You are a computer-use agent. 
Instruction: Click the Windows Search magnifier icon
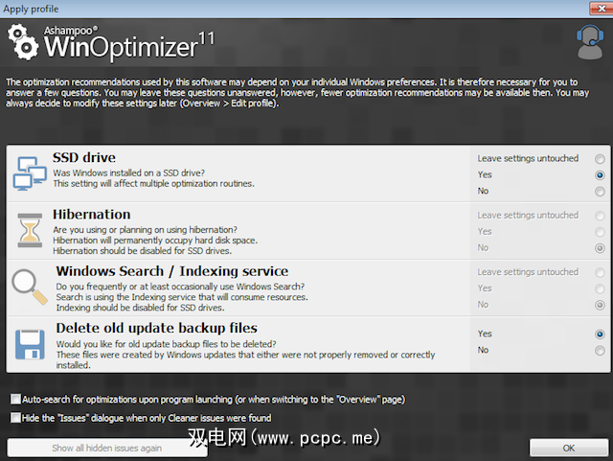tap(30, 287)
